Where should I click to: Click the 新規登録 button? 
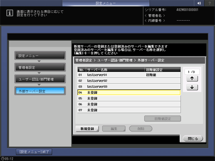[x=87, y=129]
